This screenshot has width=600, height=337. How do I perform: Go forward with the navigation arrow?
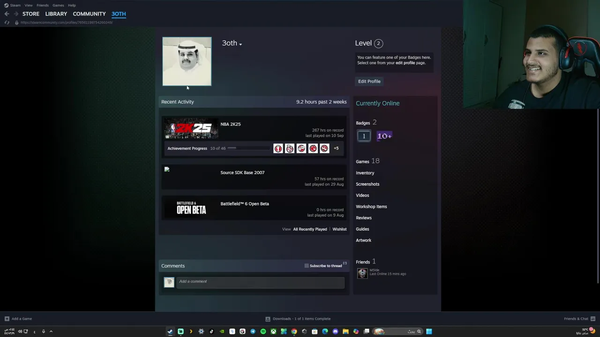16,14
